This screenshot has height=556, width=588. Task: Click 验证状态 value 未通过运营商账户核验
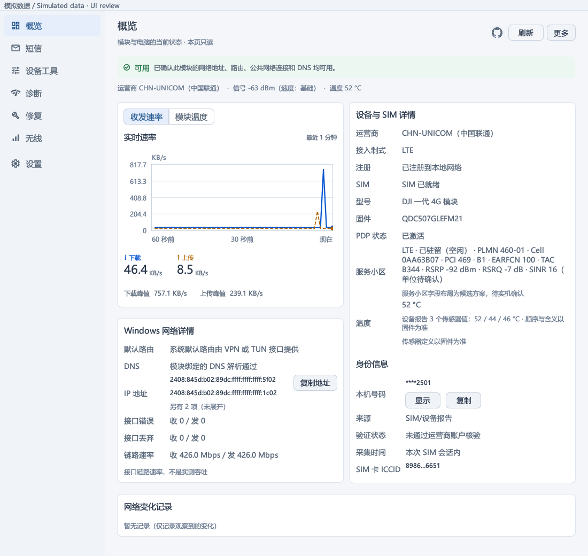pos(443,435)
